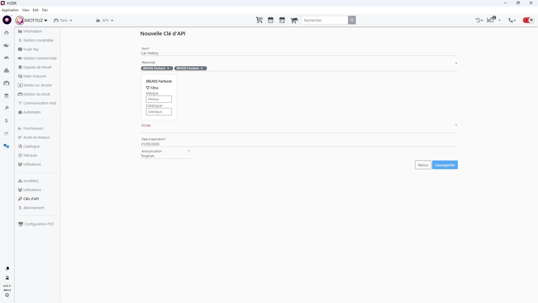The image size is (538, 303).
Task: Open the Paris site selector dropdown
Action: pos(63,20)
